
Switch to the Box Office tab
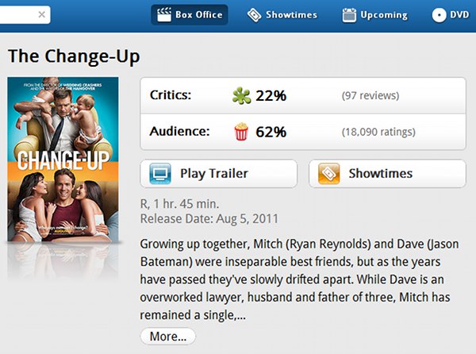[x=198, y=15]
